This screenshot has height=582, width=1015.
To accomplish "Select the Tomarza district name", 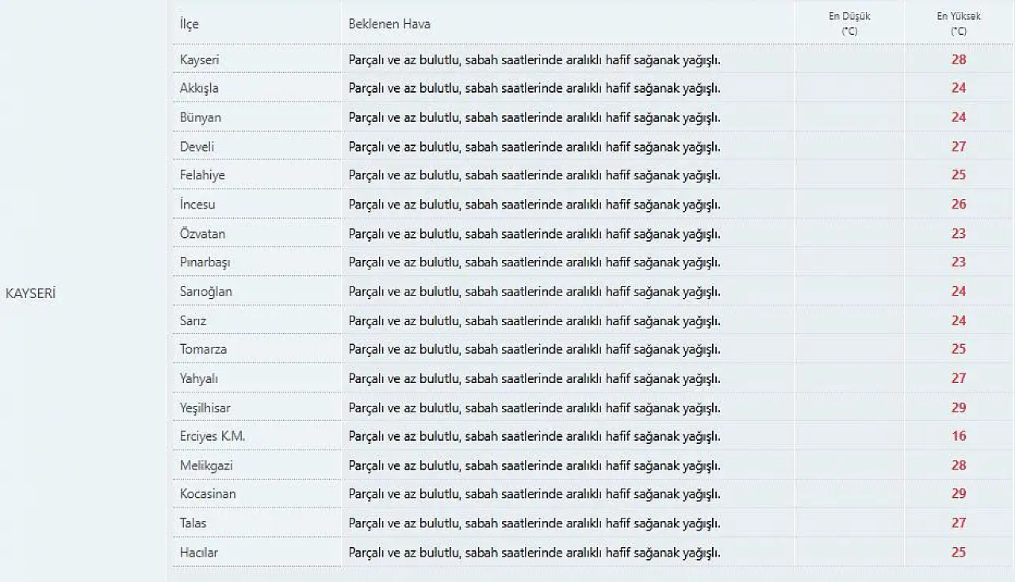I will (203, 350).
